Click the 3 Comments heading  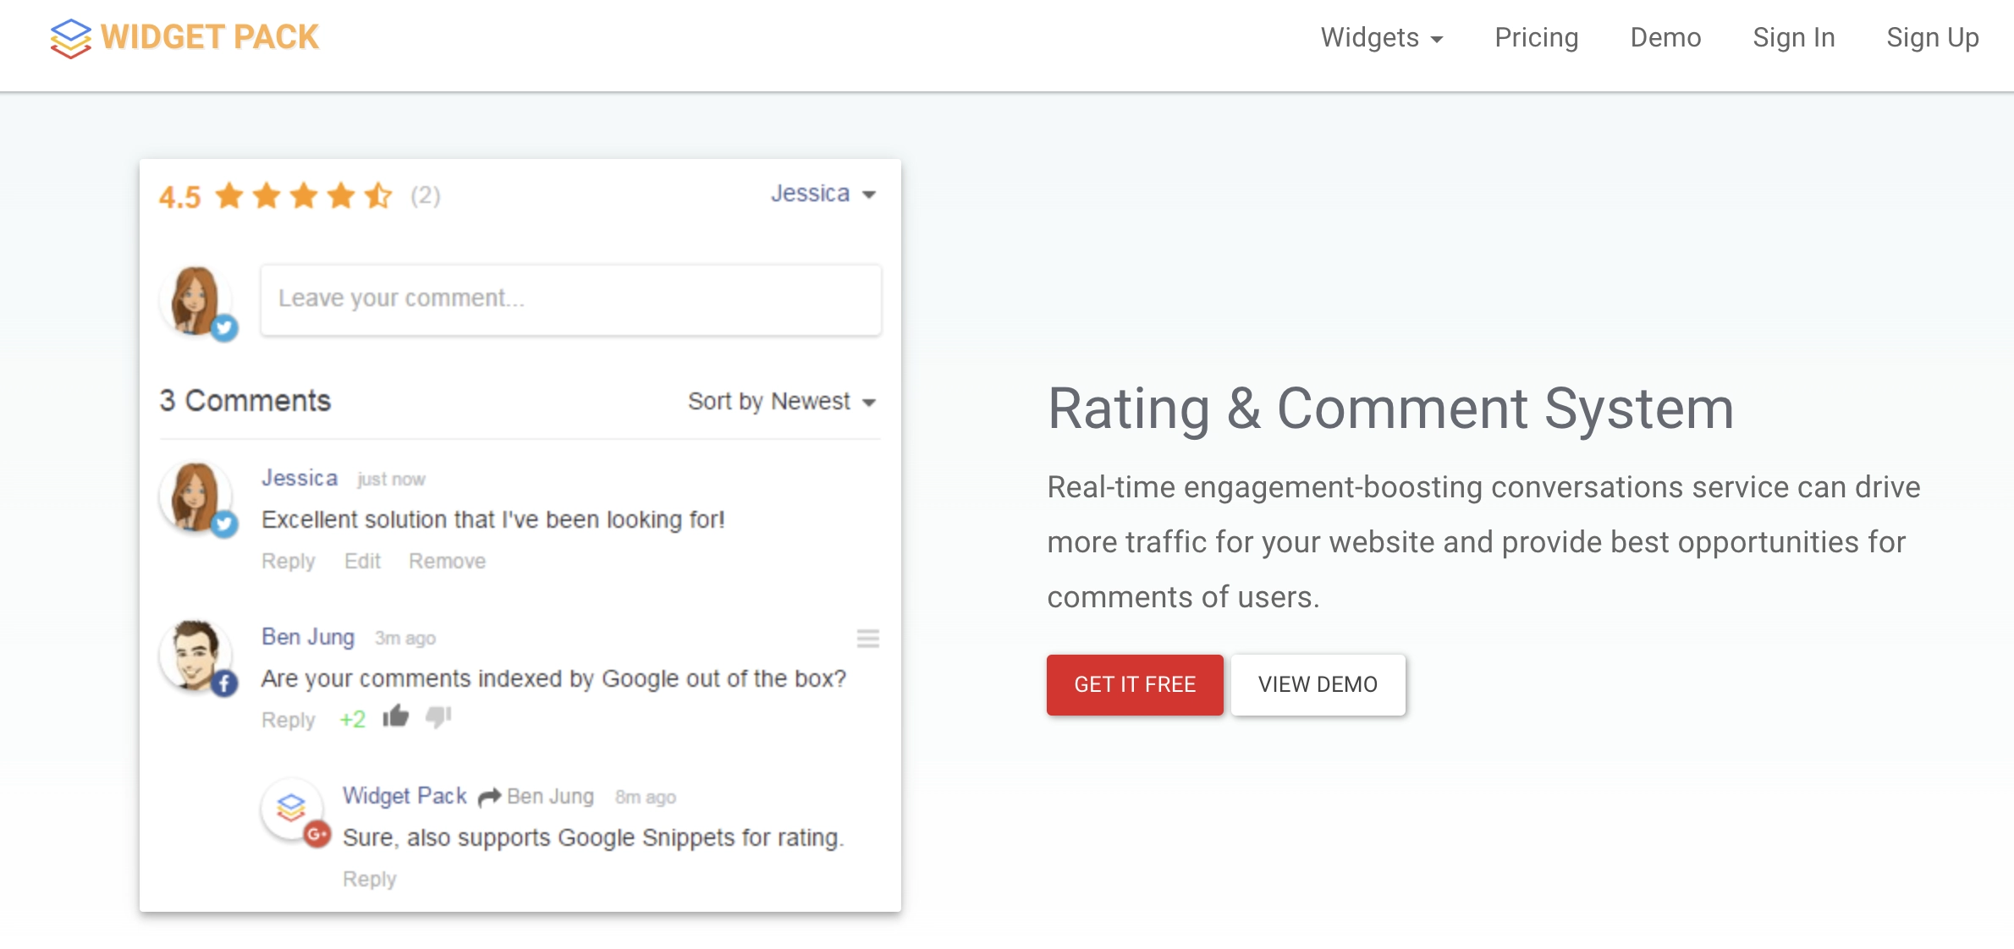pyautogui.click(x=245, y=401)
